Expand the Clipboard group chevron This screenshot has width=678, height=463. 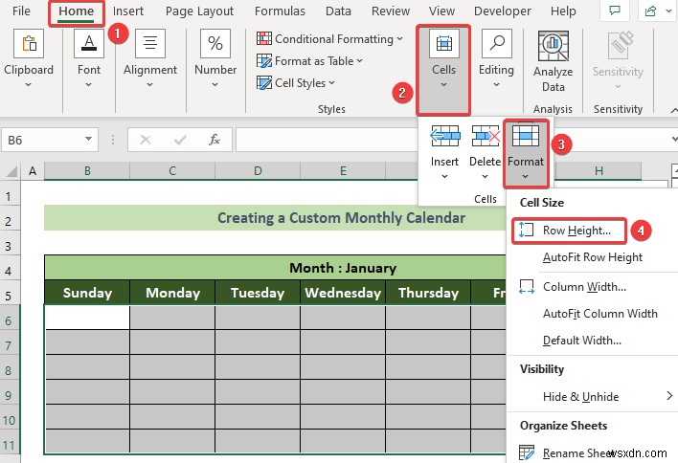29,84
